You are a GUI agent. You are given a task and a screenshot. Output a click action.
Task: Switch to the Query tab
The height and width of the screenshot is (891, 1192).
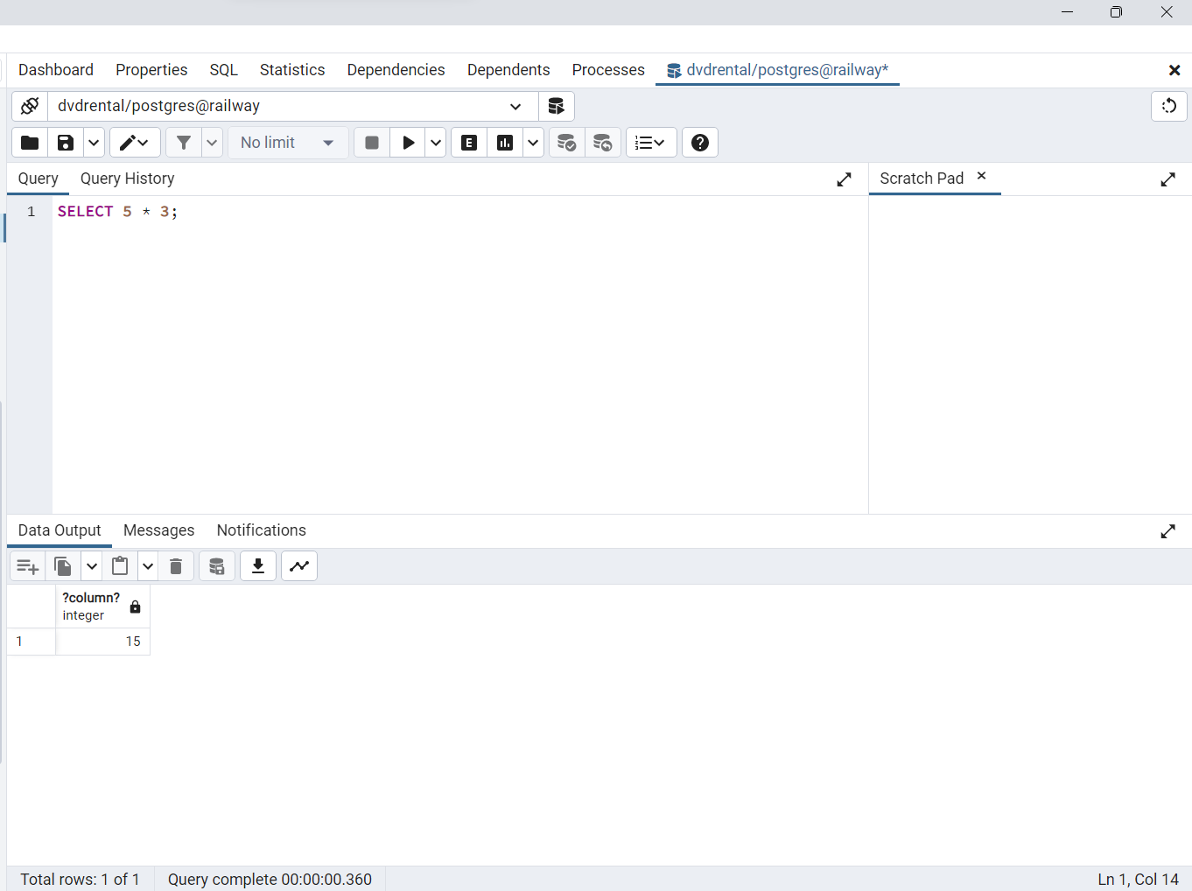pos(39,179)
